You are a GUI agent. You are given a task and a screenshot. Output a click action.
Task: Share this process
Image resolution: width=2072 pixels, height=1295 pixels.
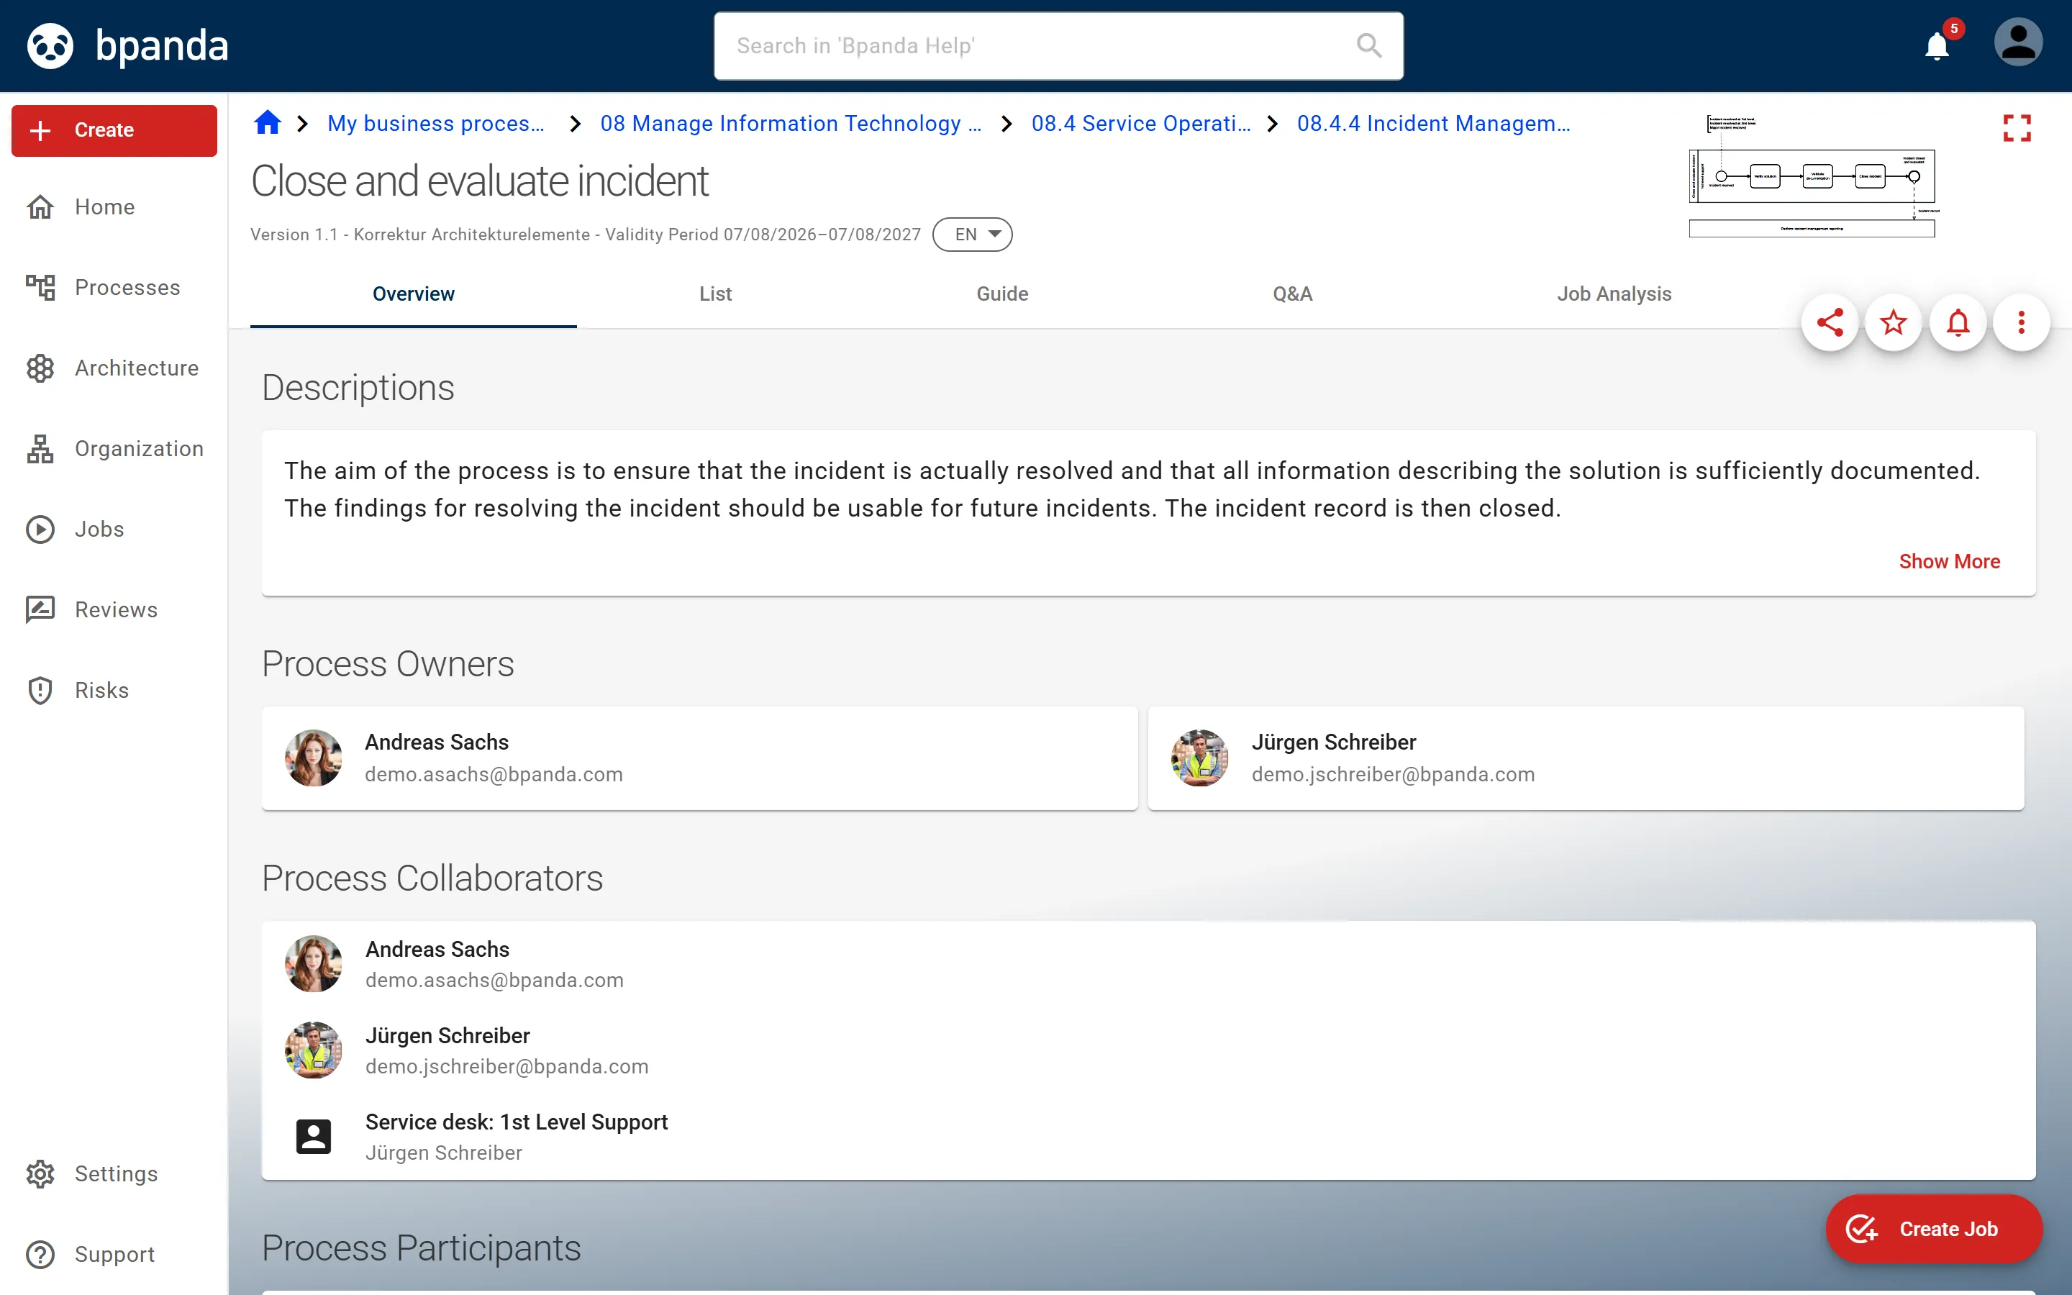1830,323
